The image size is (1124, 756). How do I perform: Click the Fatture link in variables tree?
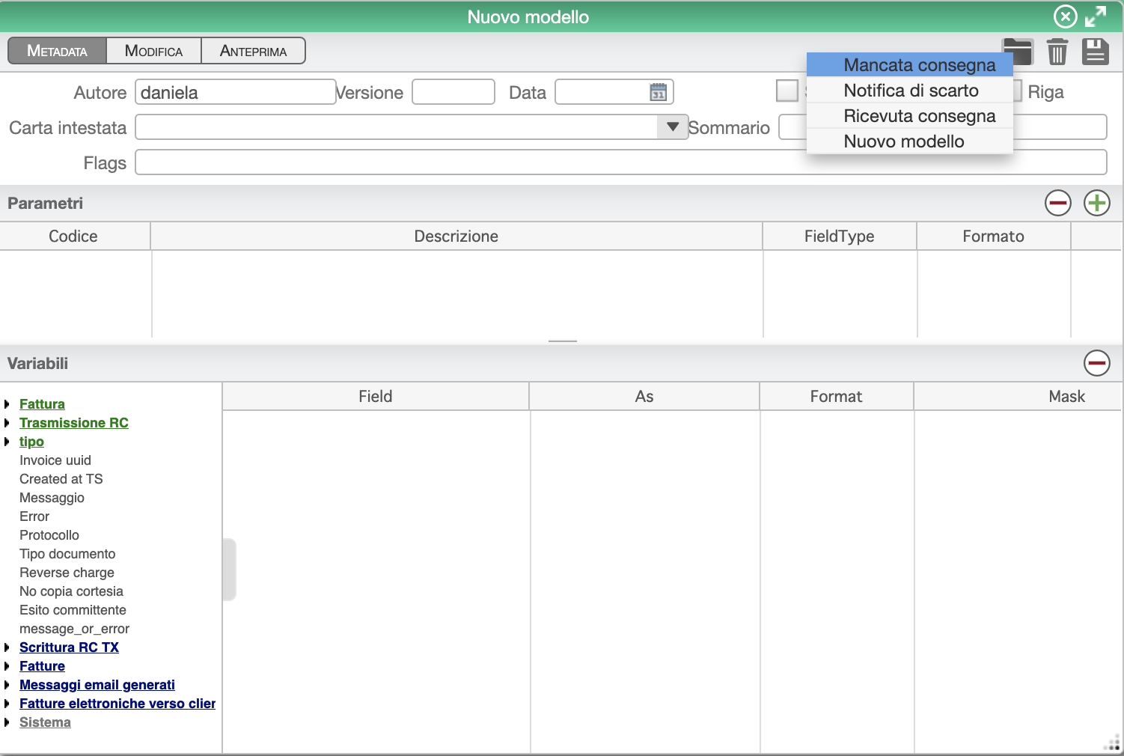42,666
